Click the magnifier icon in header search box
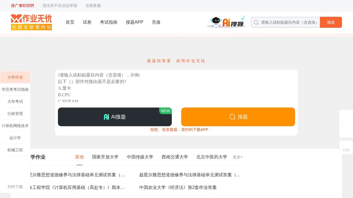353x198 pixels. pyautogui.click(x=256, y=22)
